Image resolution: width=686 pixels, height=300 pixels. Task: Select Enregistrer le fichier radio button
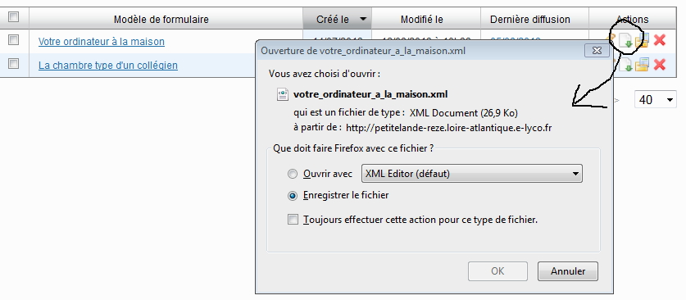pos(293,195)
